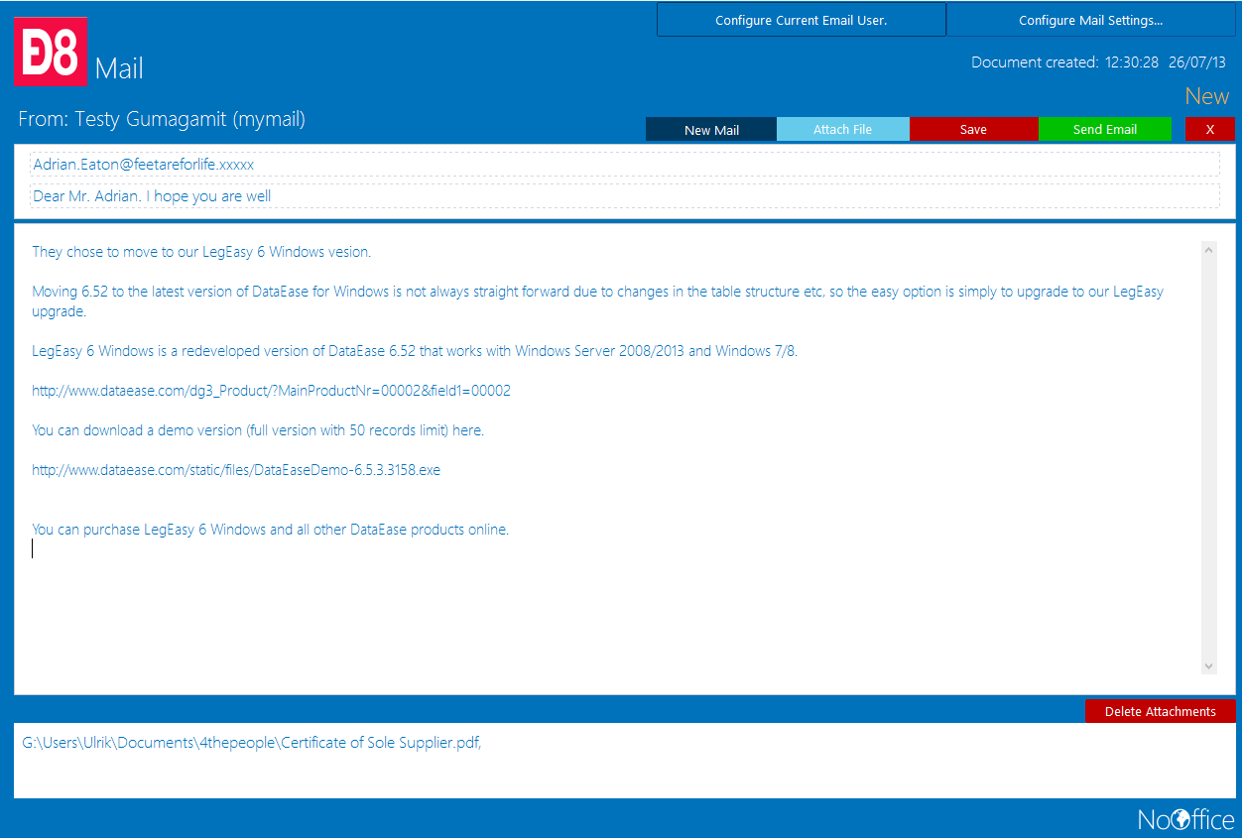
Task: Click the text 'You can download a demo version'
Action: 258,430
